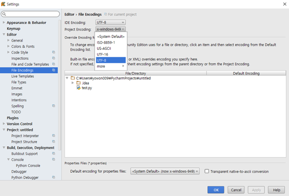The image size is (289, 196).
Task: Expand the Version Control section
Action: coord(4,123)
